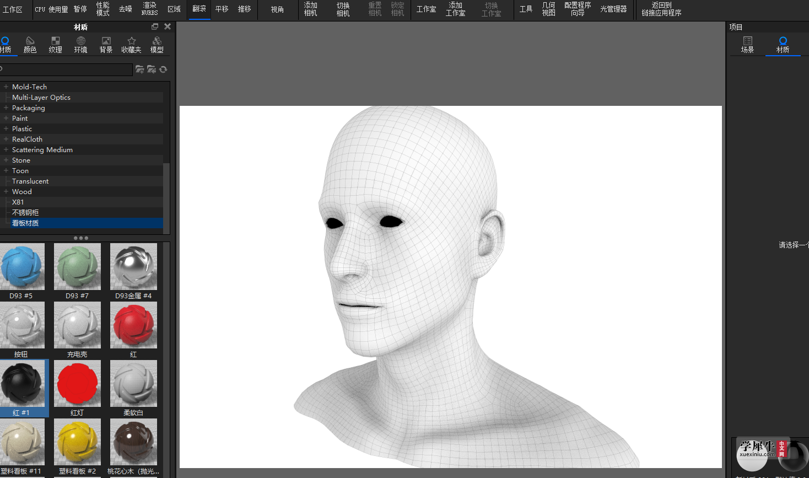
Task: Click the 视角 (Perspective) toolbar button
Action: 277,9
